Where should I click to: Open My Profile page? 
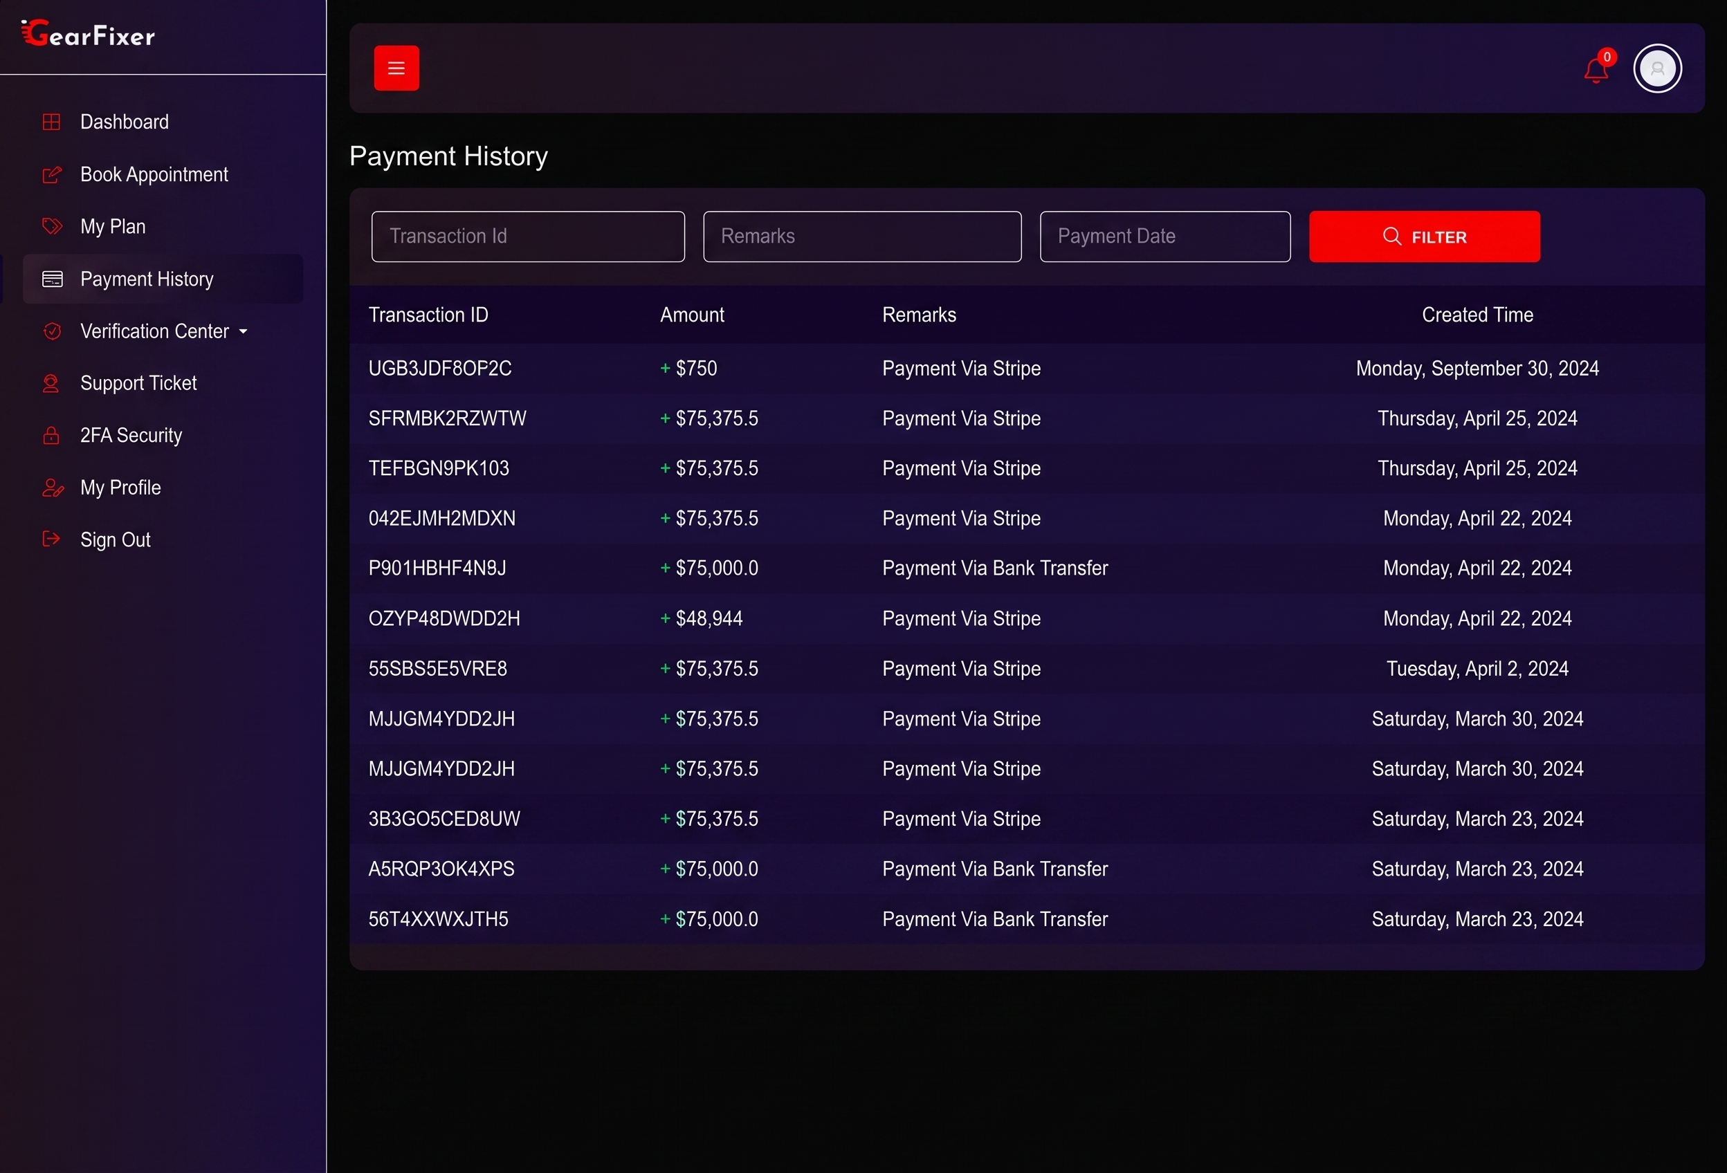click(x=120, y=488)
